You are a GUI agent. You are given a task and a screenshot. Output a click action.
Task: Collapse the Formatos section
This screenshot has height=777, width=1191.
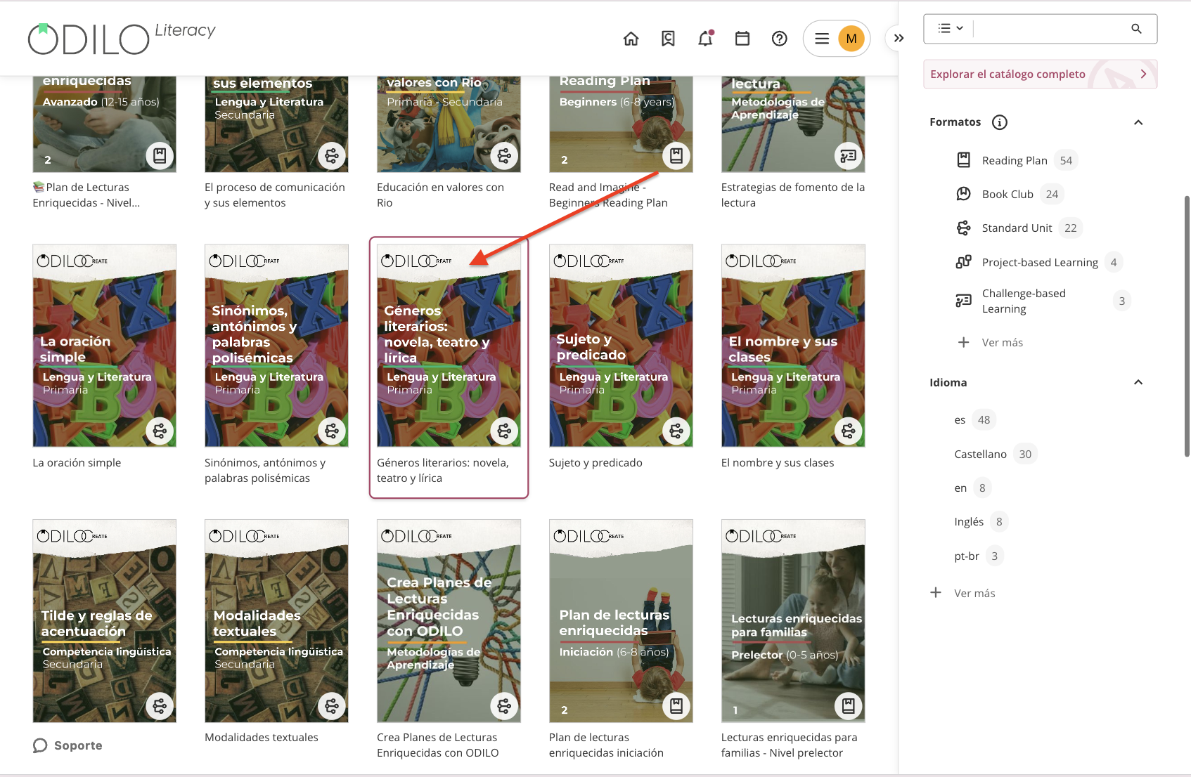point(1138,122)
